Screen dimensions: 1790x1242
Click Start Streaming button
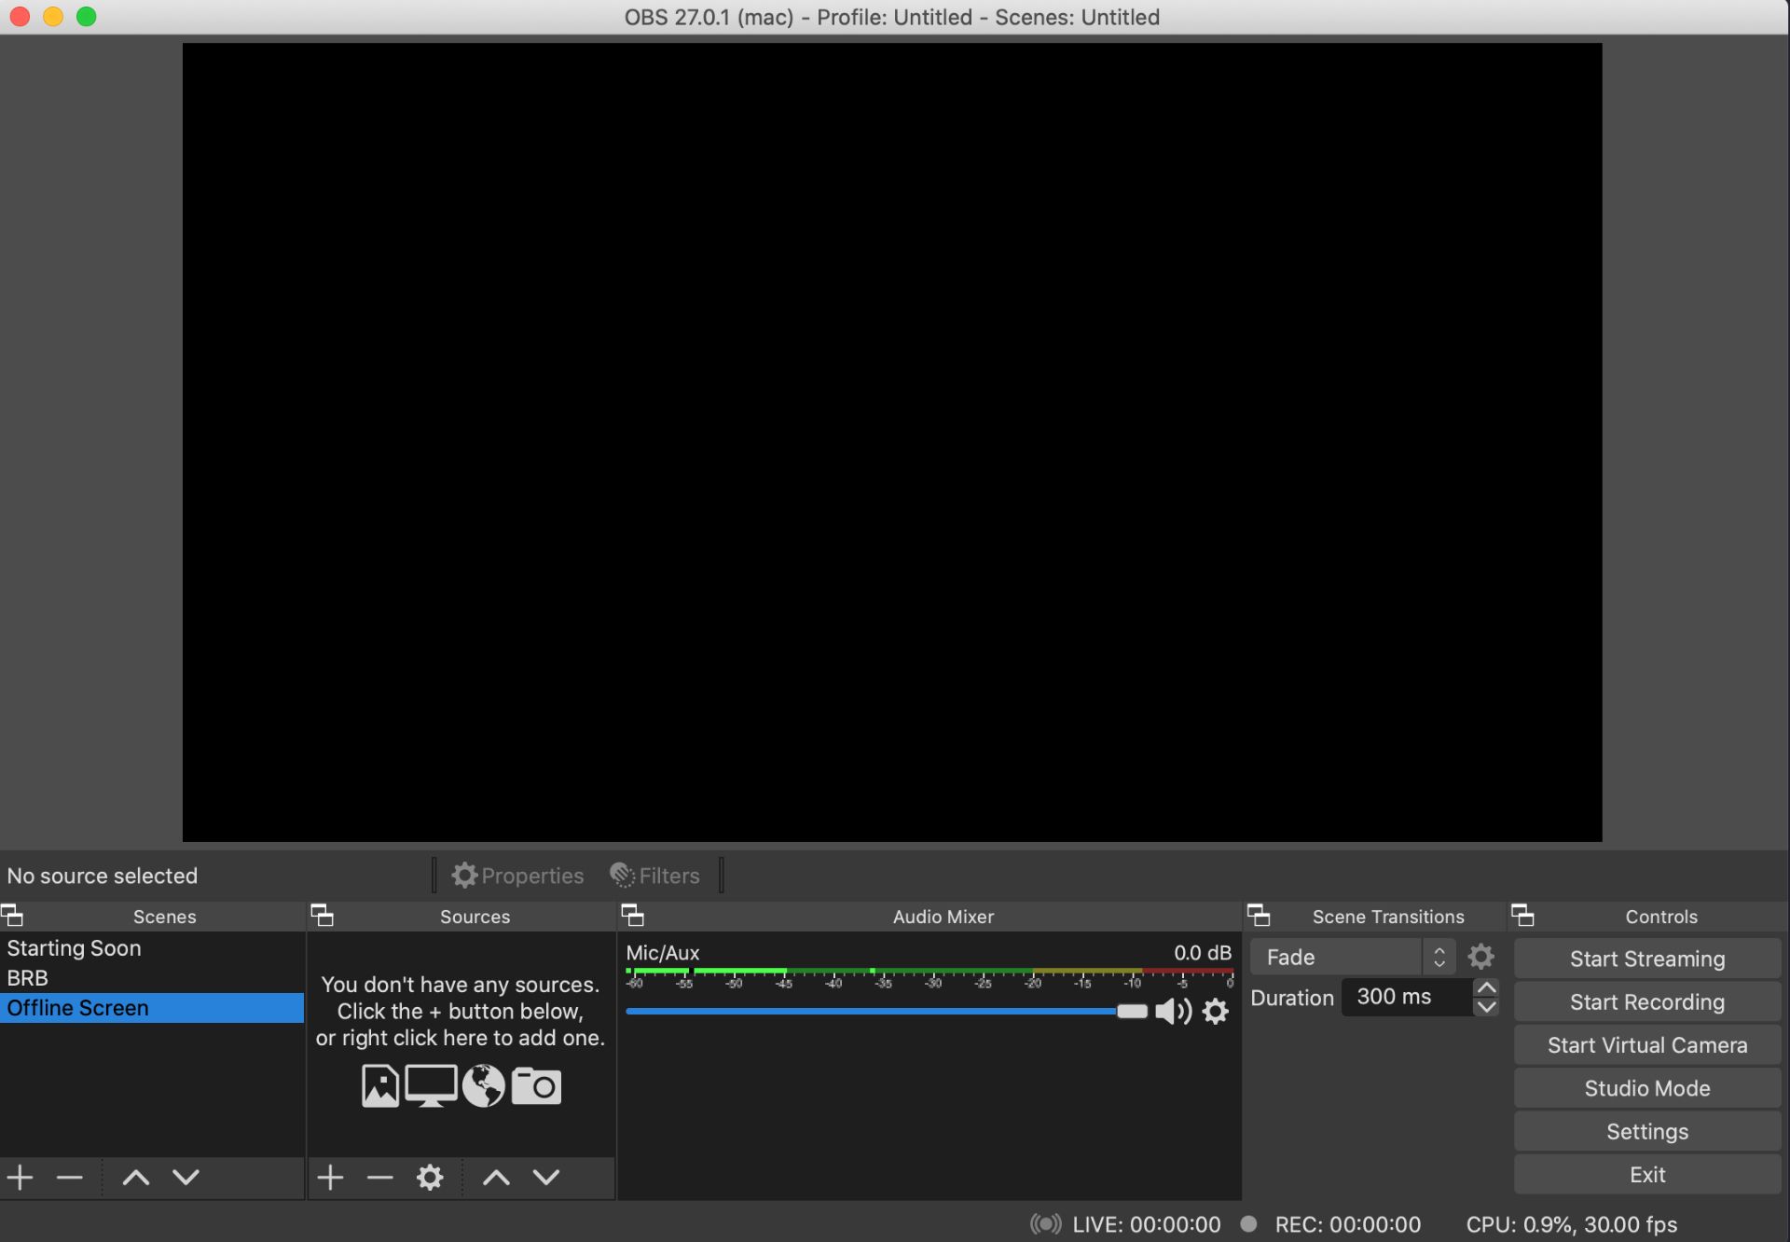tap(1646, 959)
